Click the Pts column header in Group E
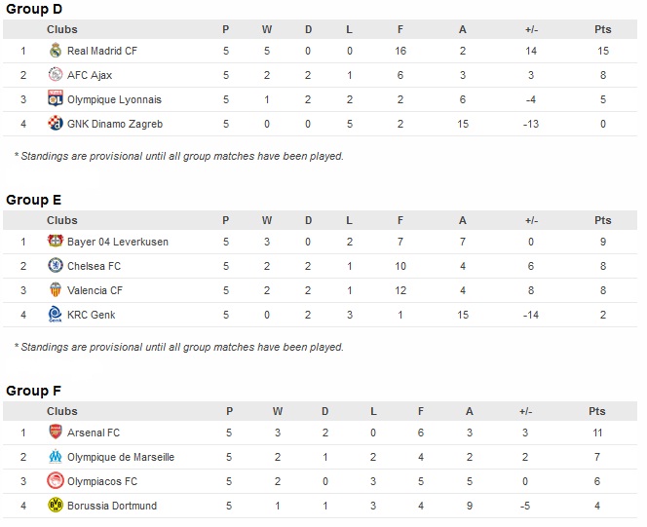This screenshot has width=647, height=527. (602, 220)
